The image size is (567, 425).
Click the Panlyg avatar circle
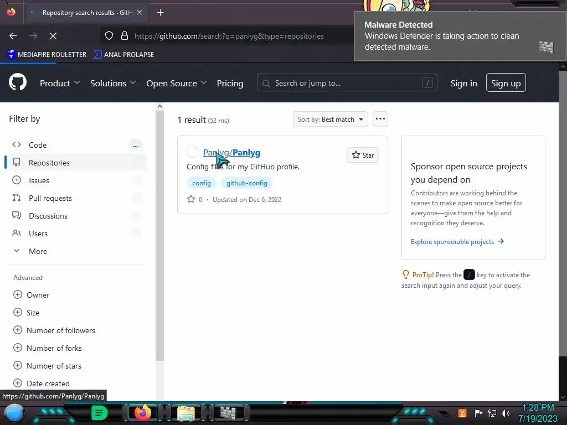192,152
